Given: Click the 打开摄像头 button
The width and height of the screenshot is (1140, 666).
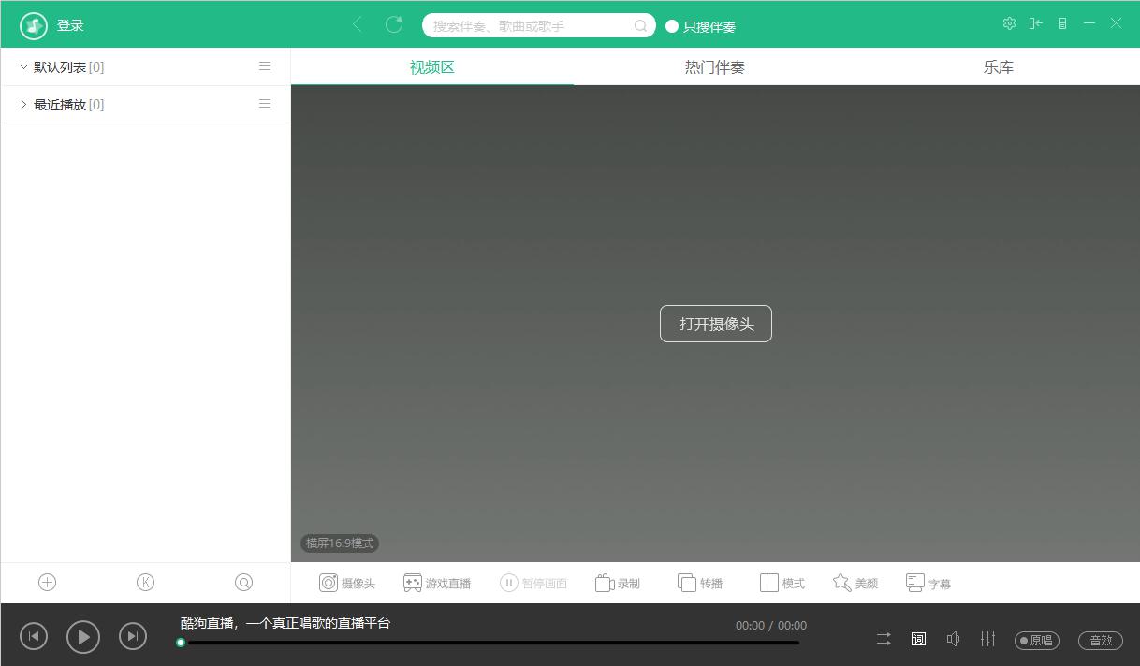Looking at the screenshot, I should [x=716, y=324].
